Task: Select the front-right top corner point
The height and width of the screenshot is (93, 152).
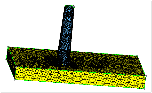Action: [146, 76]
